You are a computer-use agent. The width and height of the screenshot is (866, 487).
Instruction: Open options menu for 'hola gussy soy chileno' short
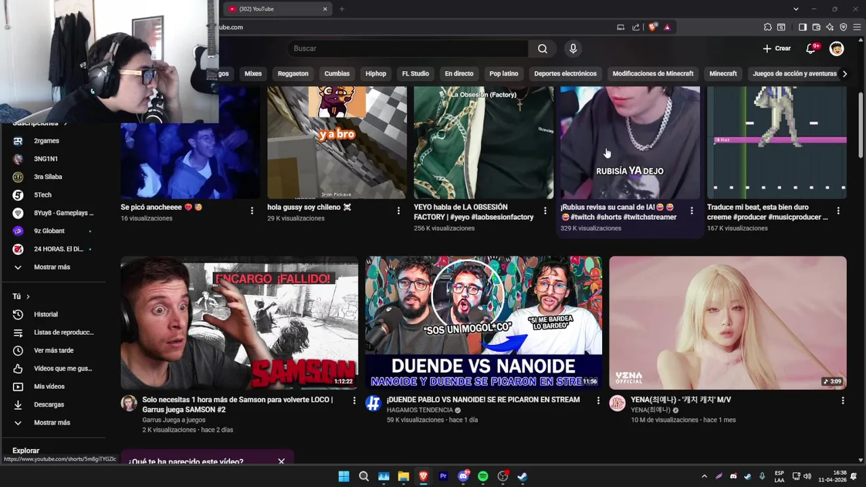(x=398, y=211)
